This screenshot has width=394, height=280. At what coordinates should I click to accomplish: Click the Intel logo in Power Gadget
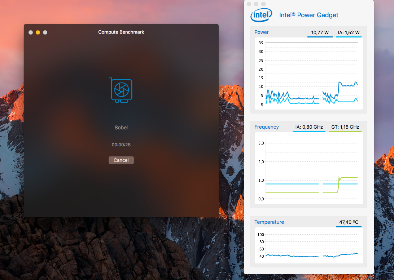click(x=261, y=15)
